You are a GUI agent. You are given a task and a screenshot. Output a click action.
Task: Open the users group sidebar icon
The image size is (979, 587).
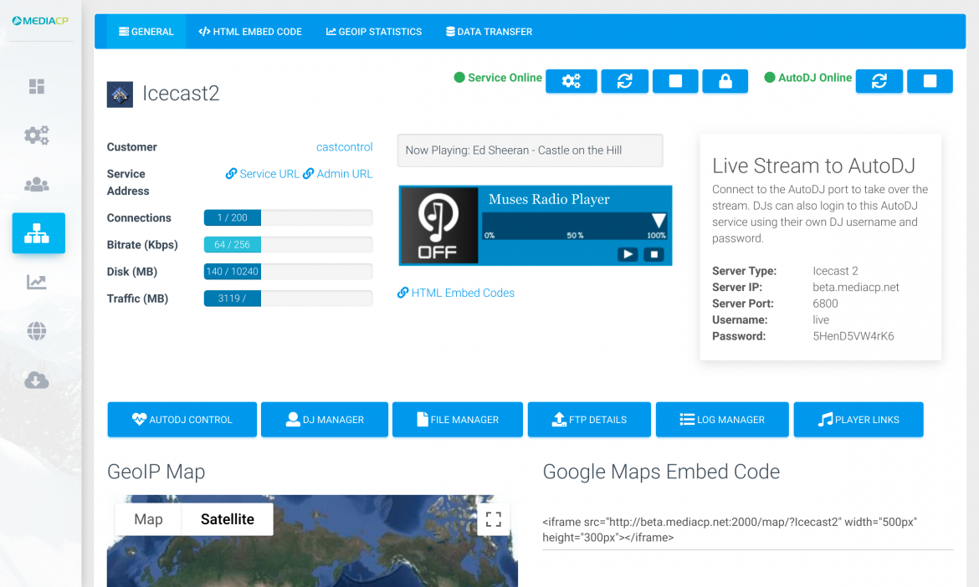coord(37,185)
